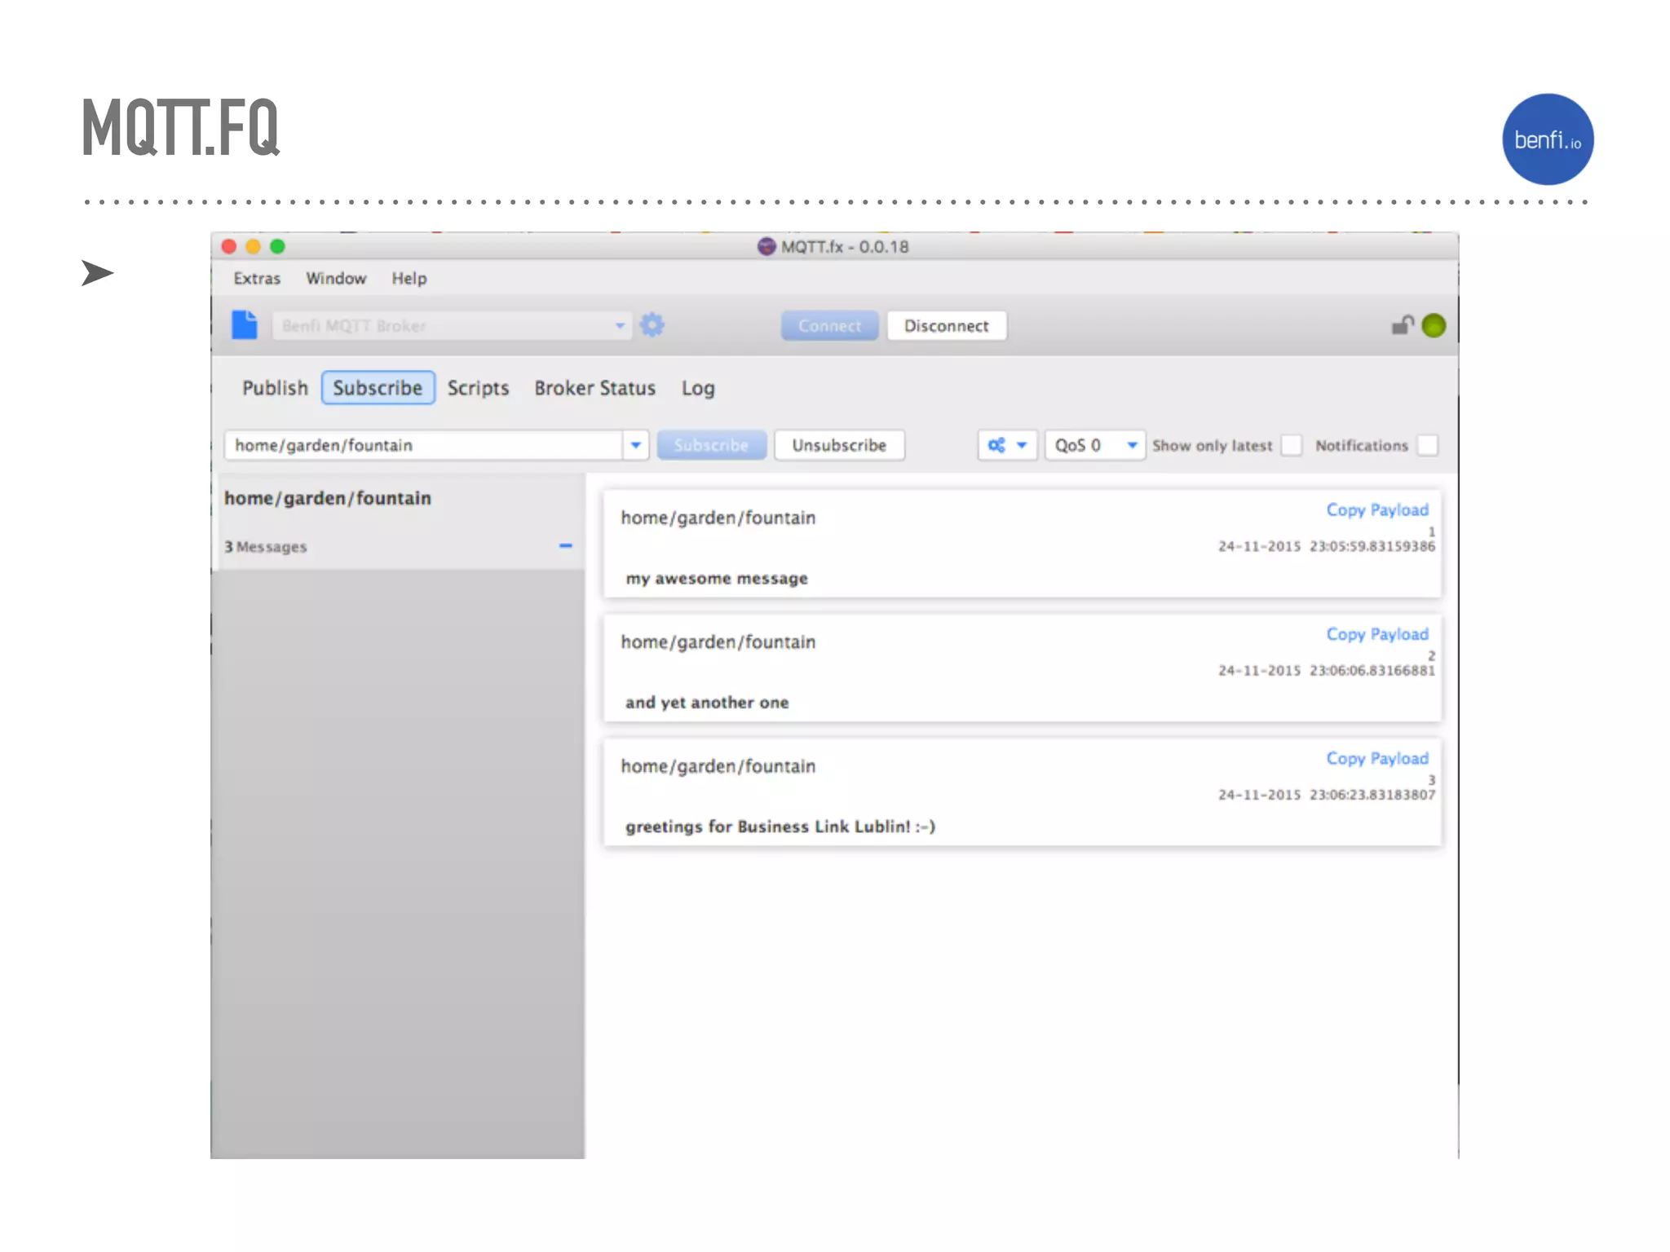Click the home/garden/fountain topic input field
Viewport: 1670px width, 1252px height.
tap(424, 445)
